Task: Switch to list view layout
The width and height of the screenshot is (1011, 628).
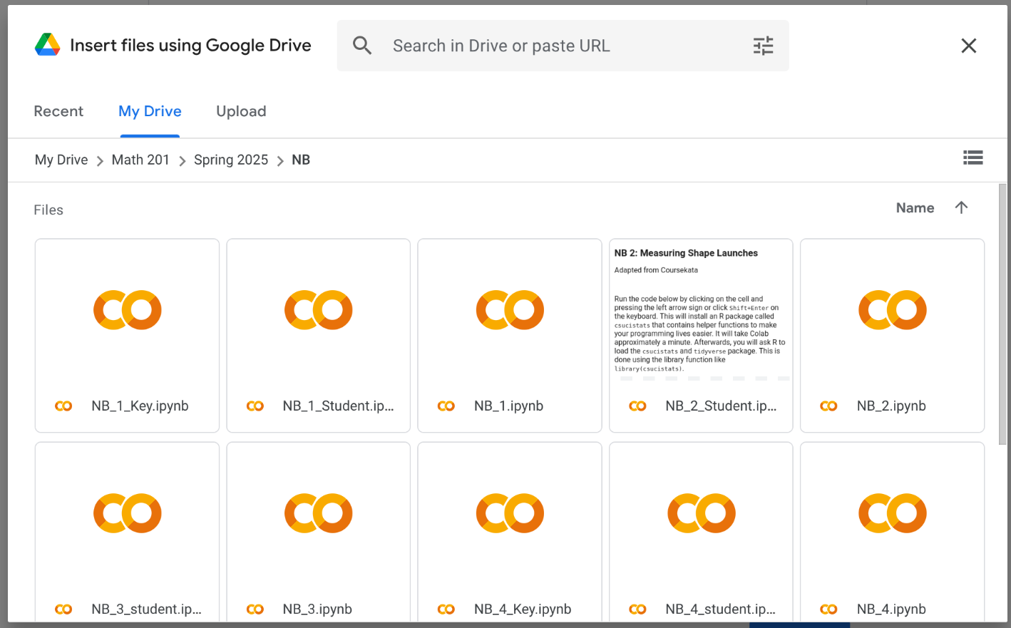Action: [x=972, y=158]
